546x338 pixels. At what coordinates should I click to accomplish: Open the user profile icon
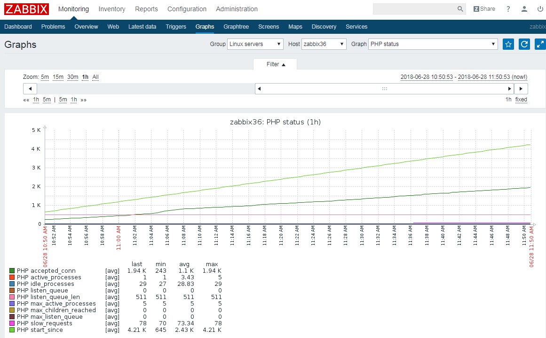[524, 9]
